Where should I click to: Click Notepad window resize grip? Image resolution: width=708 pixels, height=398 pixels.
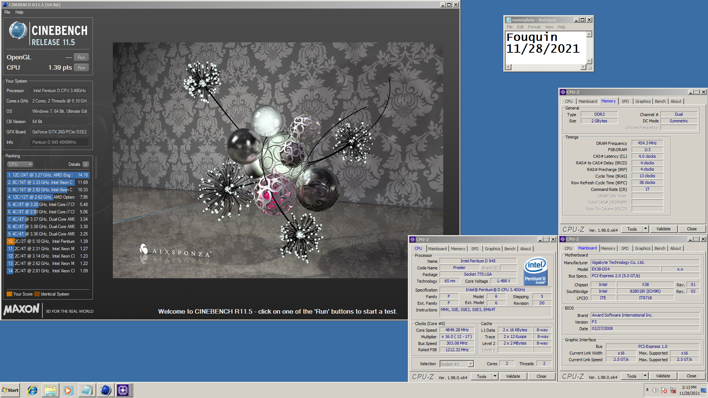click(590, 68)
